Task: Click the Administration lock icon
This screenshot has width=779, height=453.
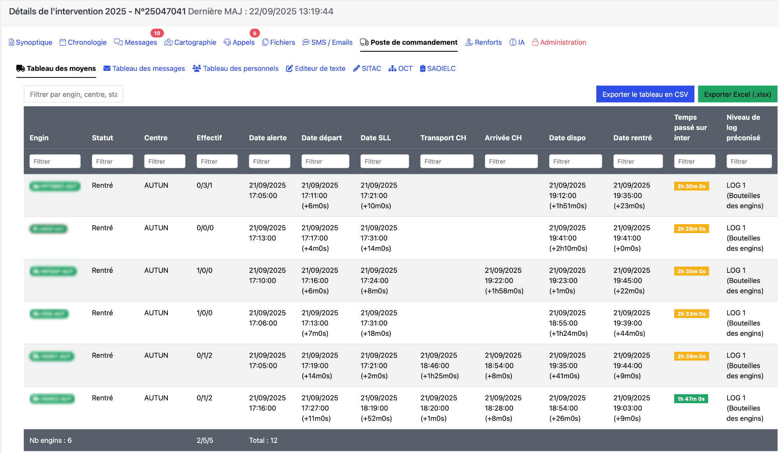Action: click(x=535, y=42)
